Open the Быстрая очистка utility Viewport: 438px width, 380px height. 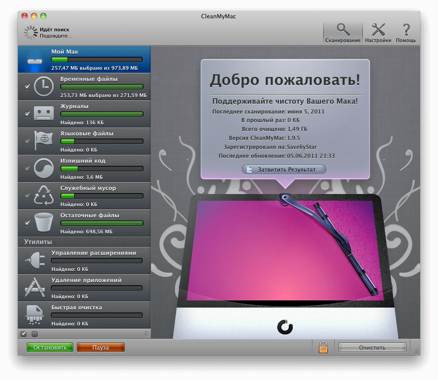pyautogui.click(x=84, y=315)
